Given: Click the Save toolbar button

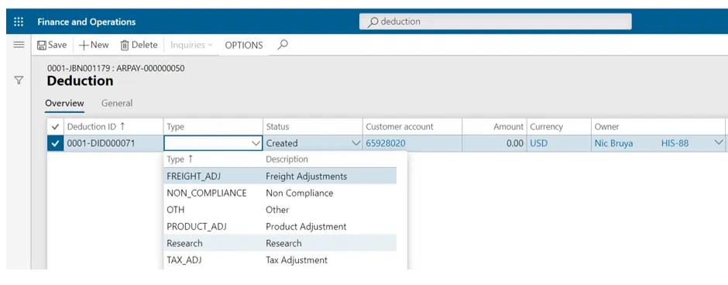Looking at the screenshot, I should pyautogui.click(x=52, y=45).
